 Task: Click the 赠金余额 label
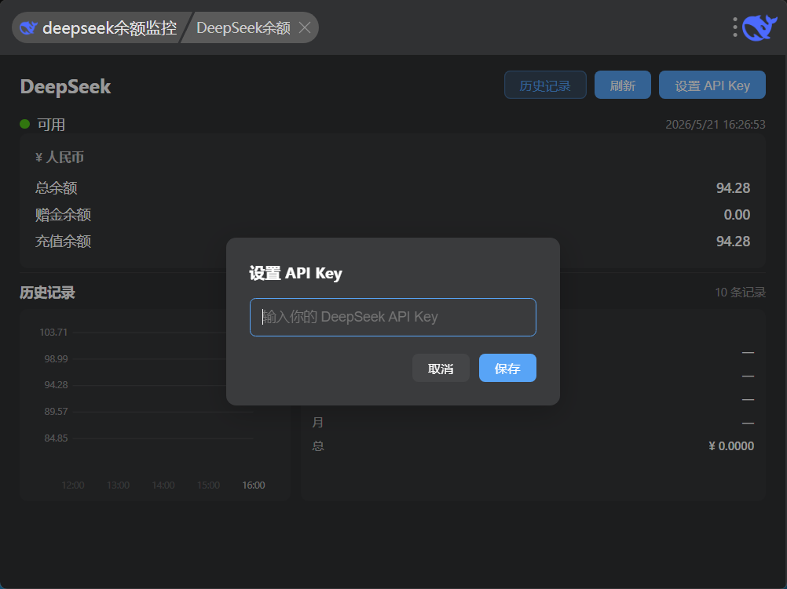point(64,215)
